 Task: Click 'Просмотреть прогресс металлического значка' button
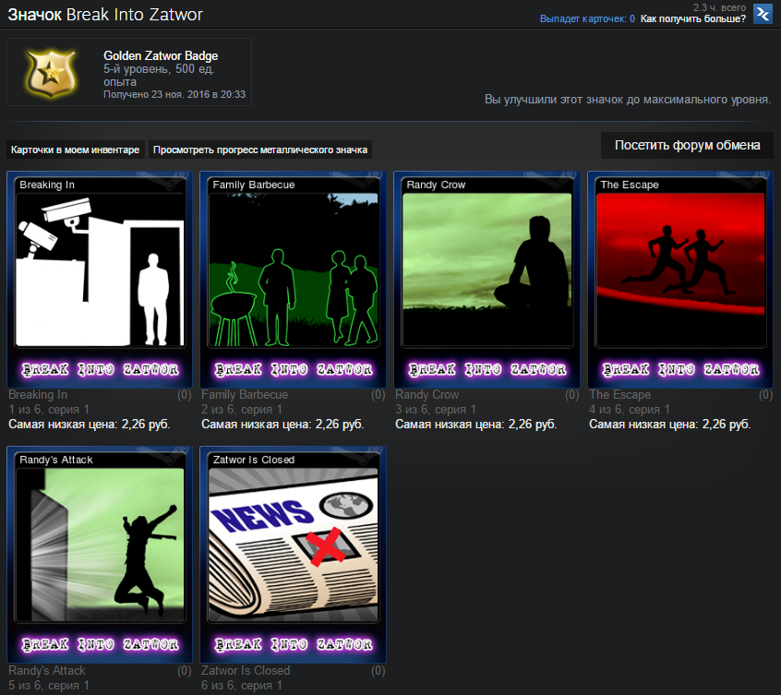[x=260, y=150]
